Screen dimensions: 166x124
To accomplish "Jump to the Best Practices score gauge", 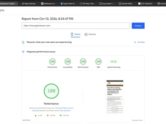I will 83,61.
